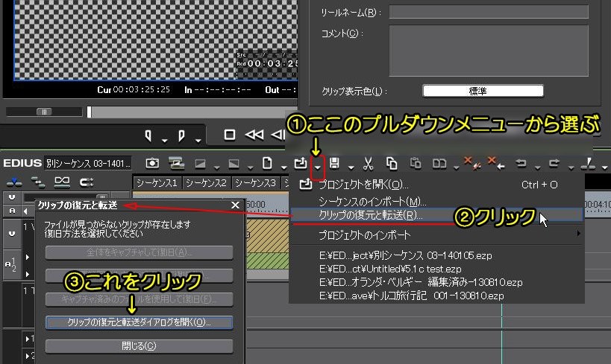611x364 pixels.
Task: Open recent file オランダ・ベルギー 編集済み-130810.ezp
Action: coord(421,282)
